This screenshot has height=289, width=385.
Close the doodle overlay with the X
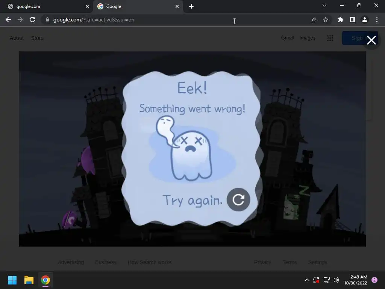pos(371,40)
